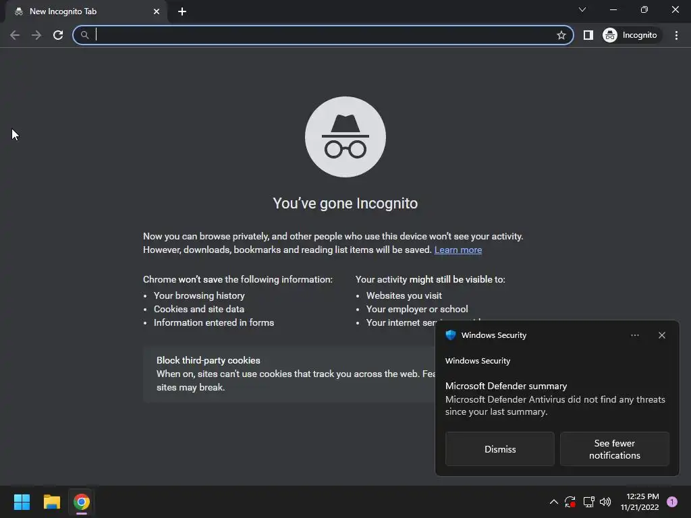The width and height of the screenshot is (691, 518).
Task: Bookmark this tab with star icon
Action: tap(561, 35)
